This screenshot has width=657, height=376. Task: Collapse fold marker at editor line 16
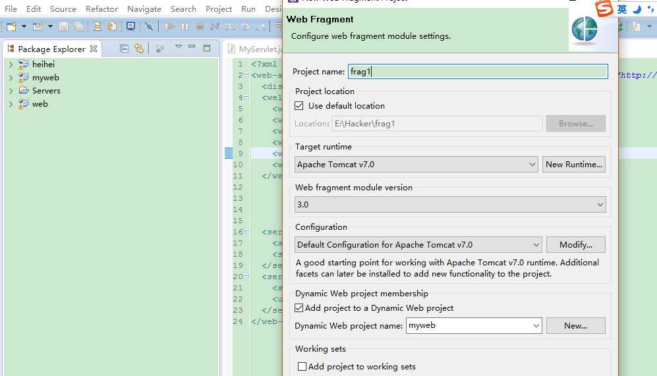click(246, 232)
